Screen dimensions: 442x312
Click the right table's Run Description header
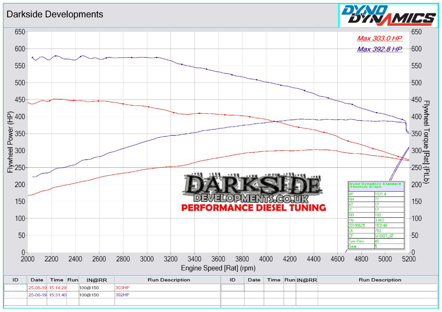[380, 280]
